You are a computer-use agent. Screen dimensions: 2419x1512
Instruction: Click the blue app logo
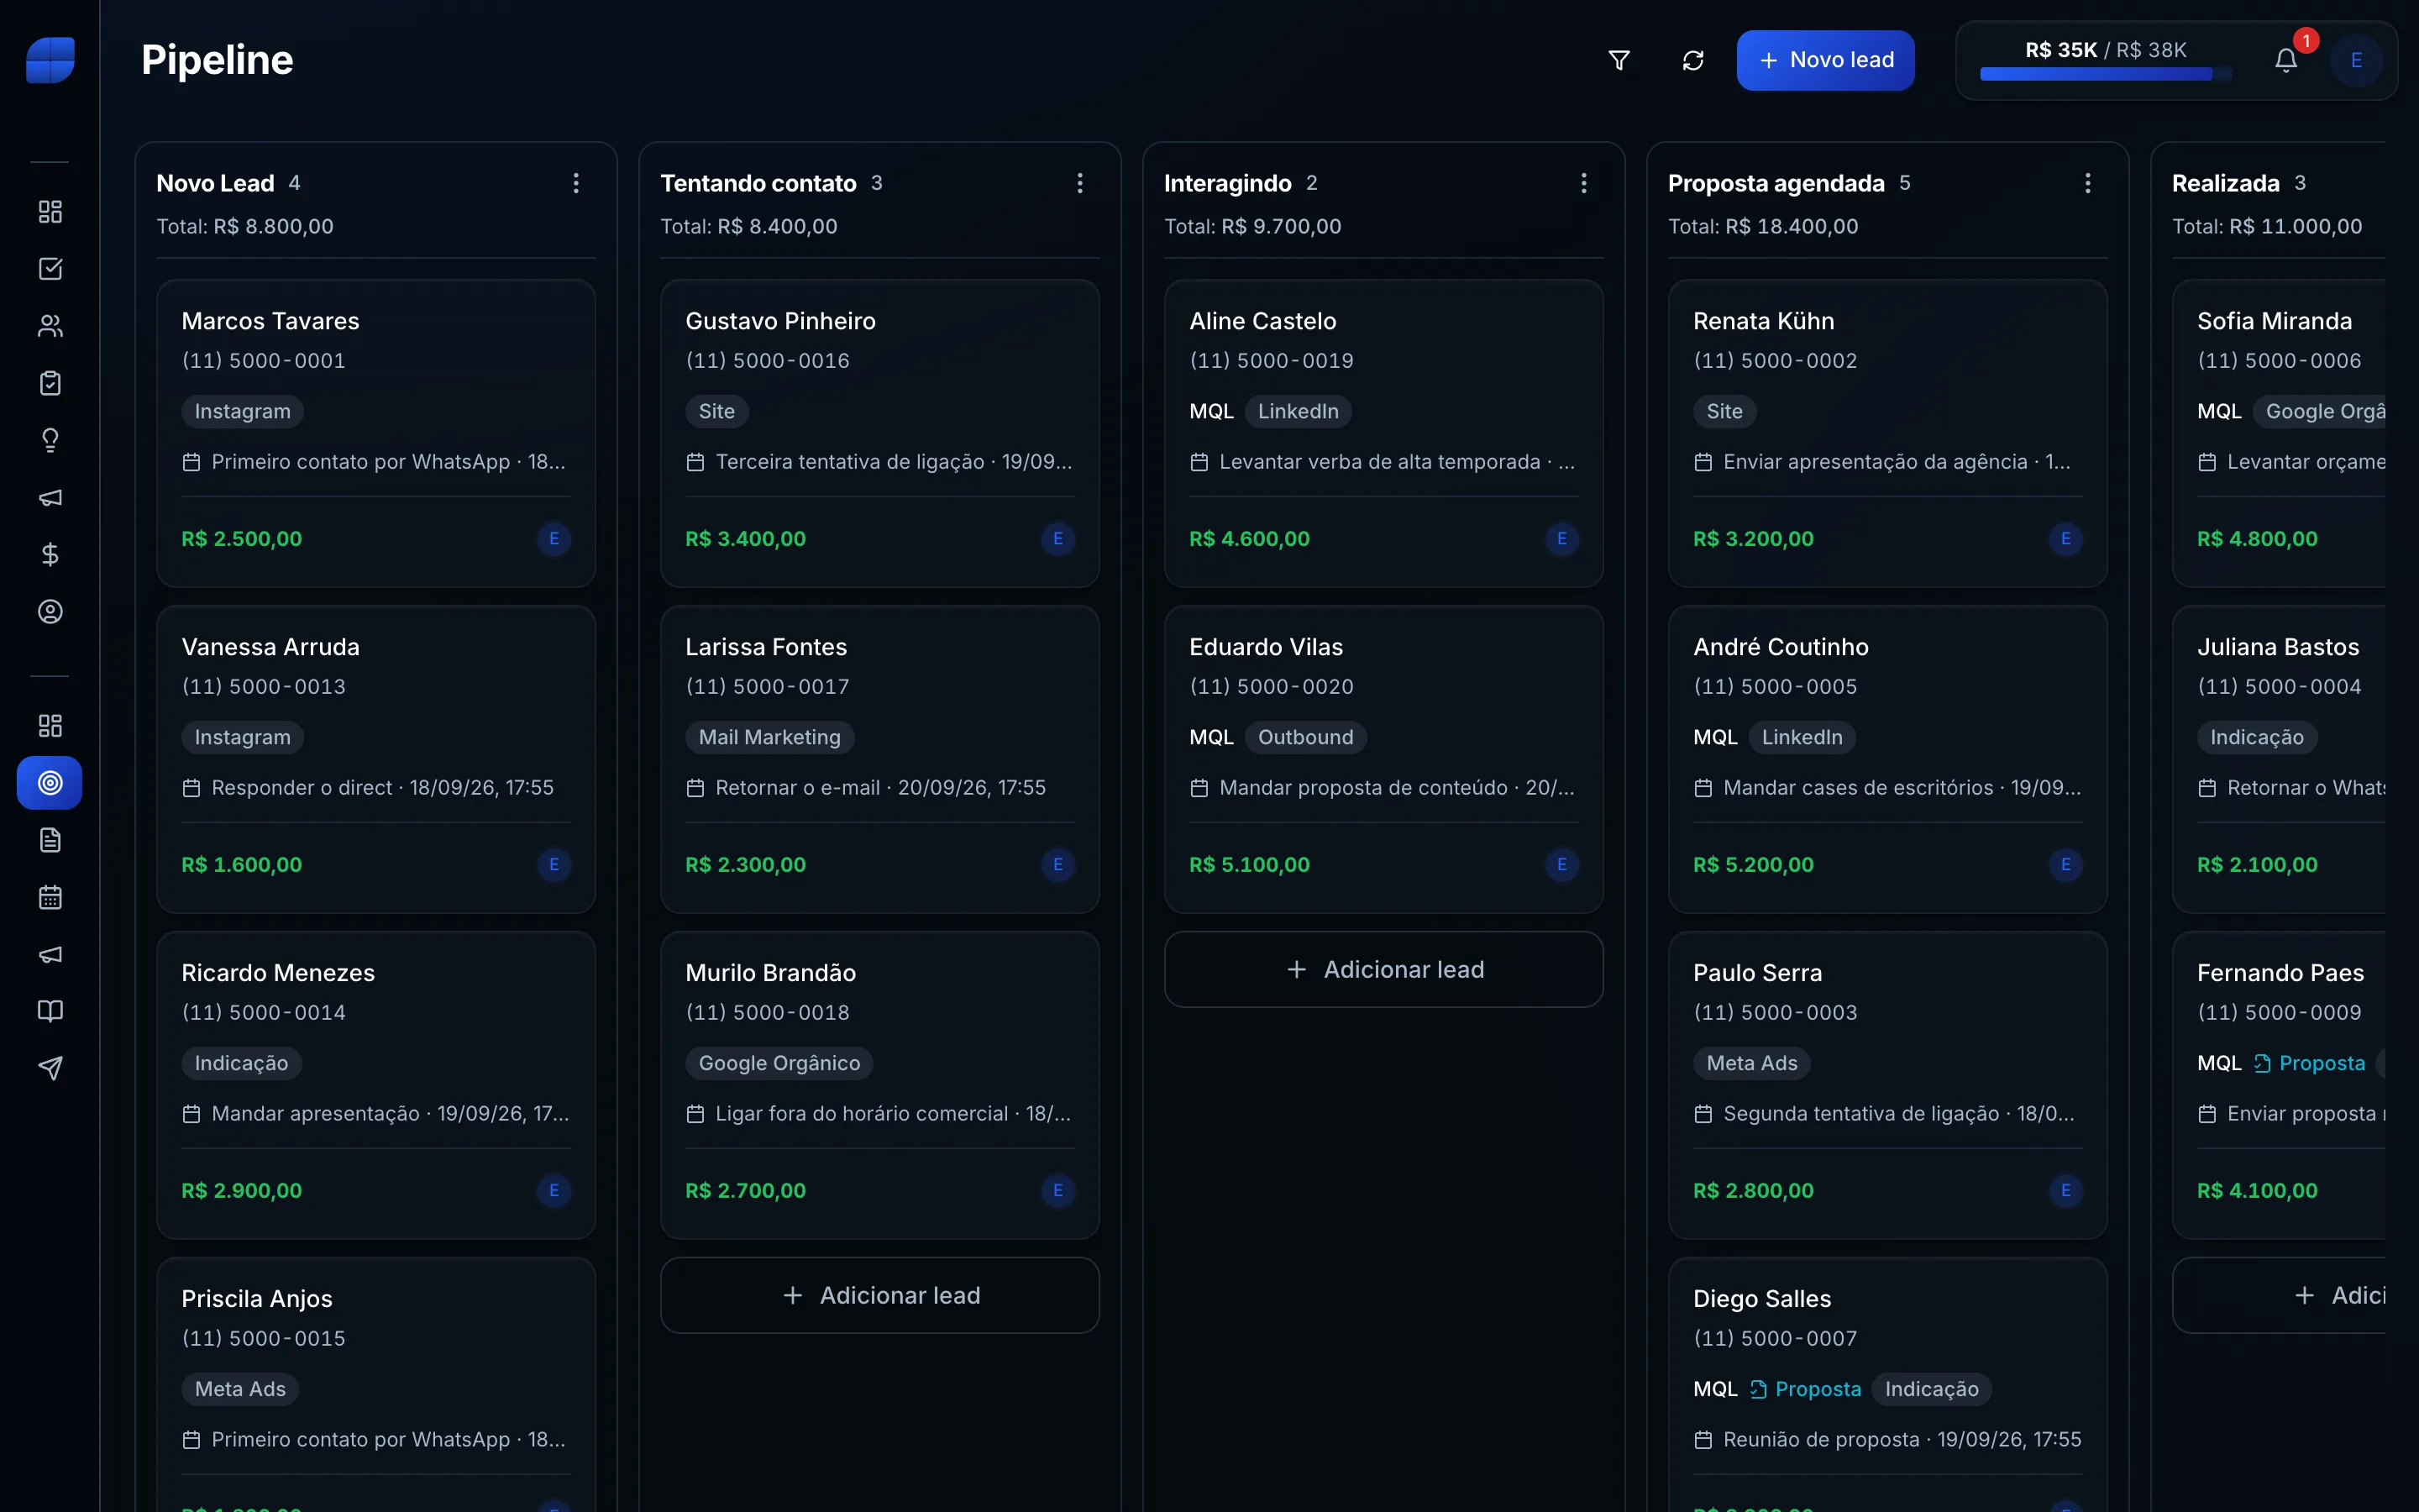(50, 60)
